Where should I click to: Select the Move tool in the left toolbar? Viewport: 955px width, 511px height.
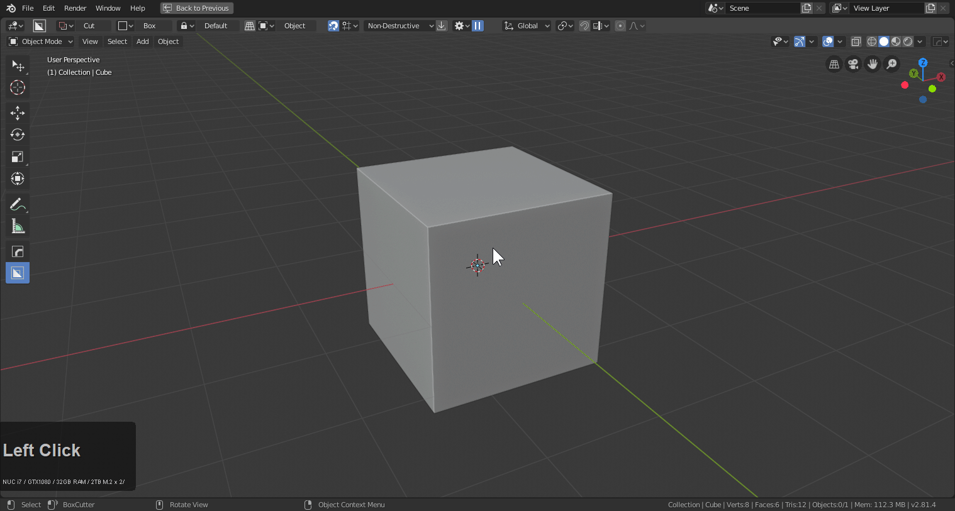point(18,113)
